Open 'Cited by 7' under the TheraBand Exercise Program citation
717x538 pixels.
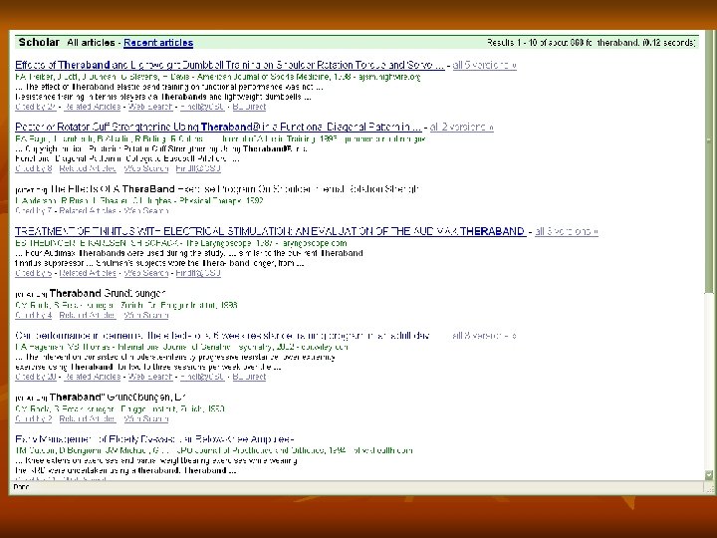coord(34,210)
